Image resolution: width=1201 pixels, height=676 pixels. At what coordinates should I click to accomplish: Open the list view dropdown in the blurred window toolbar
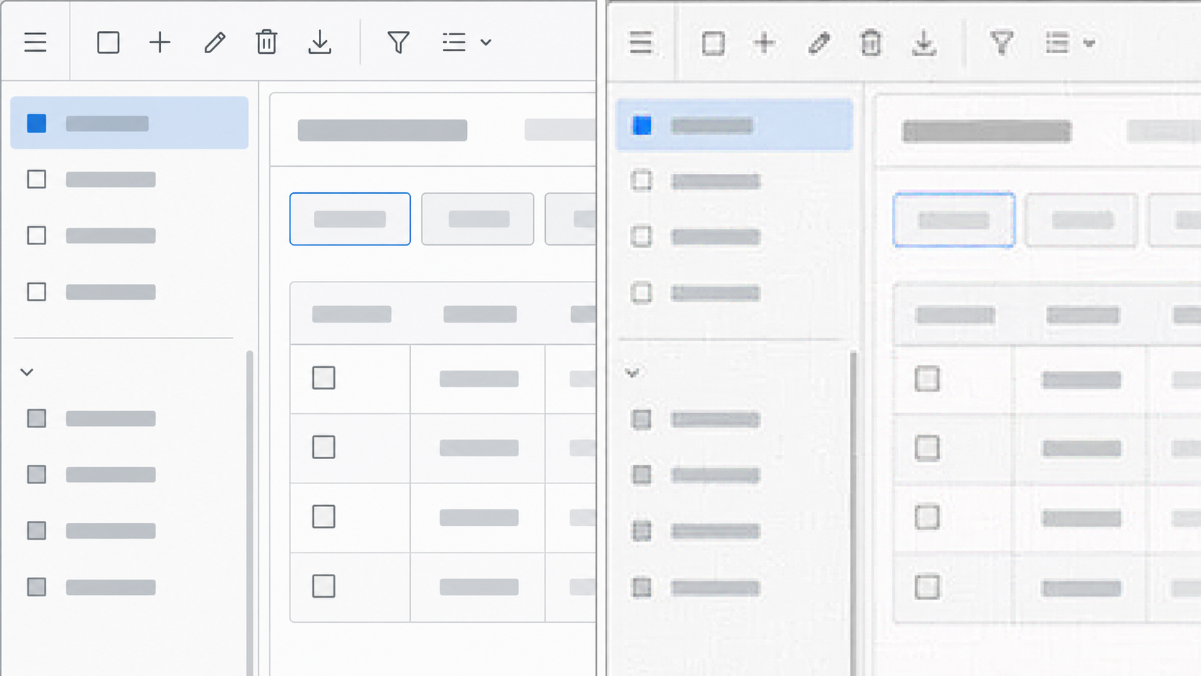point(1070,43)
